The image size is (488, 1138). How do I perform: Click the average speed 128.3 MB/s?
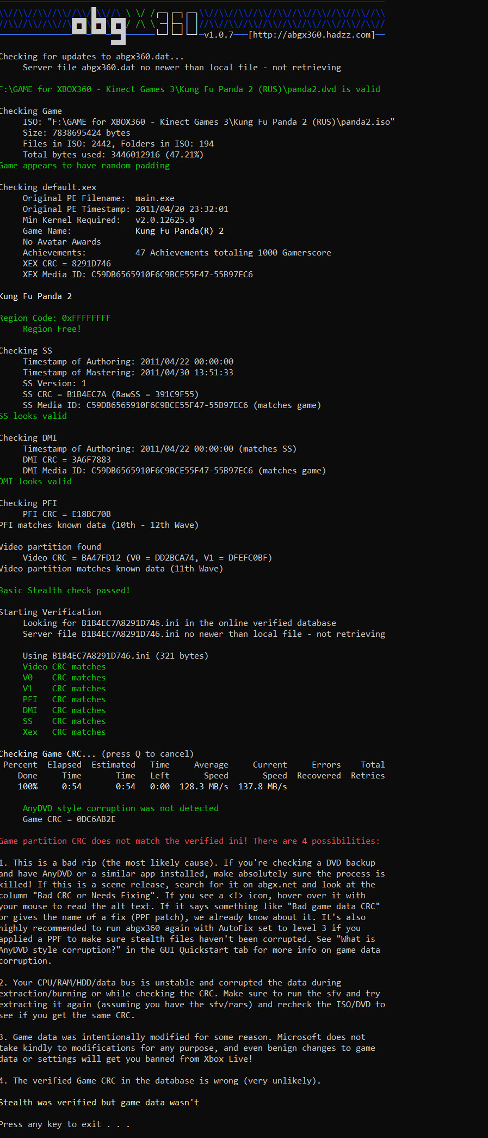pos(204,787)
